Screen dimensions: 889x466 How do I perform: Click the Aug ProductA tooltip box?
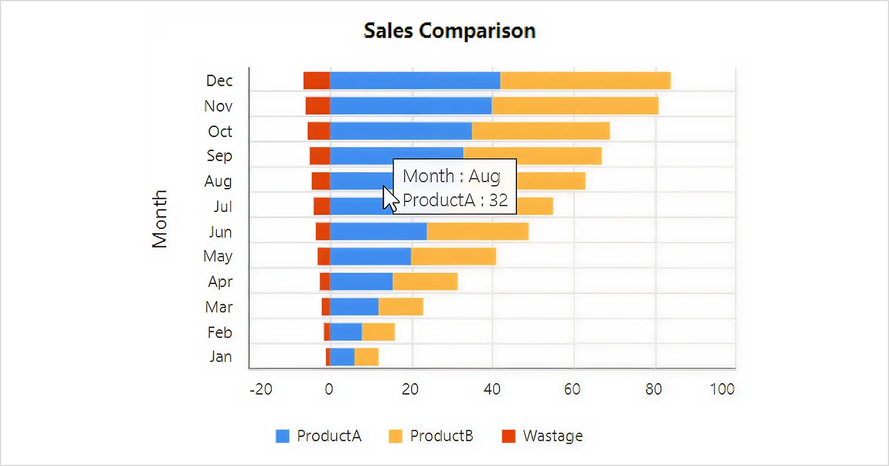(x=455, y=187)
